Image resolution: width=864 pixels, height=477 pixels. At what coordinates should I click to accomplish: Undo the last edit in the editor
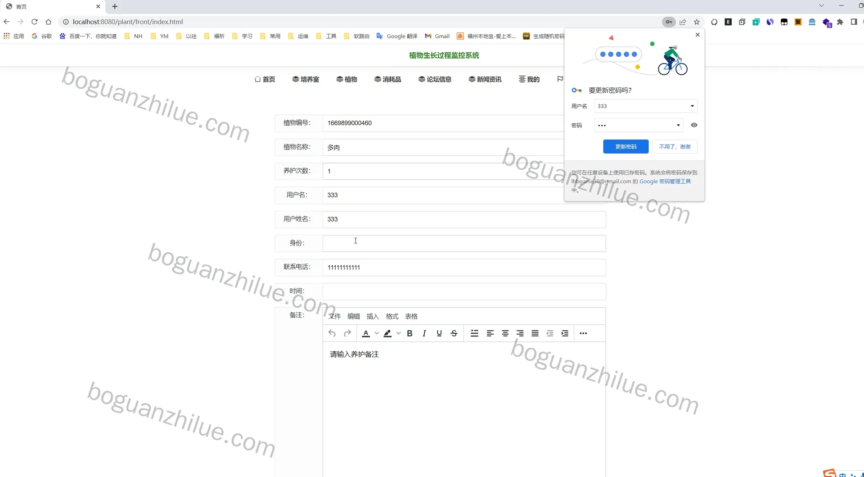click(x=332, y=333)
